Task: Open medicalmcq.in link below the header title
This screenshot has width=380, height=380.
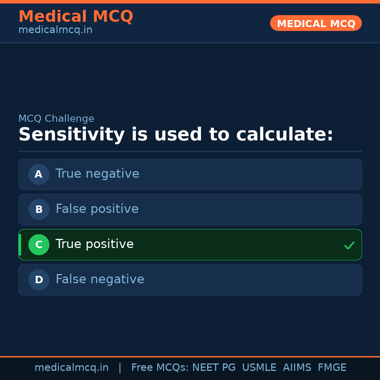Action: pyautogui.click(x=55, y=30)
